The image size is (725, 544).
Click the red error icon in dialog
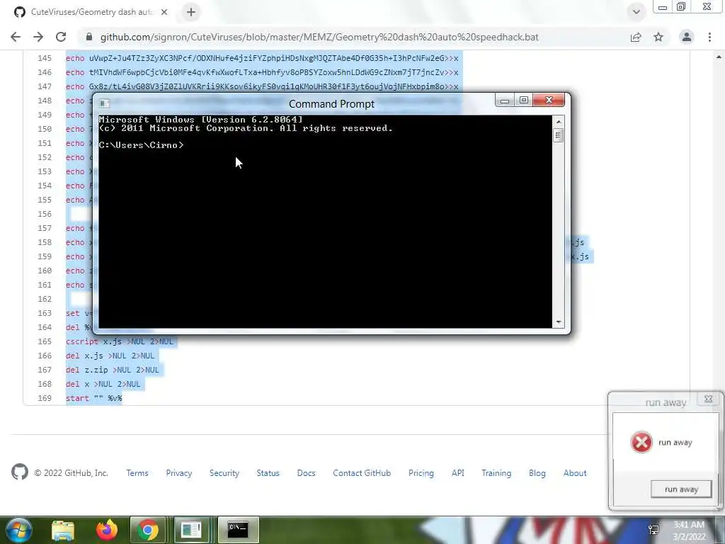pos(641,442)
